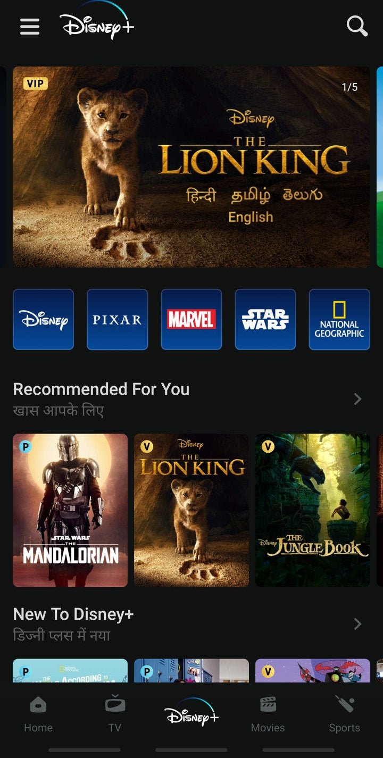Open the hamburger menu

[x=30, y=26]
